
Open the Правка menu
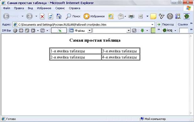coord(19,8)
